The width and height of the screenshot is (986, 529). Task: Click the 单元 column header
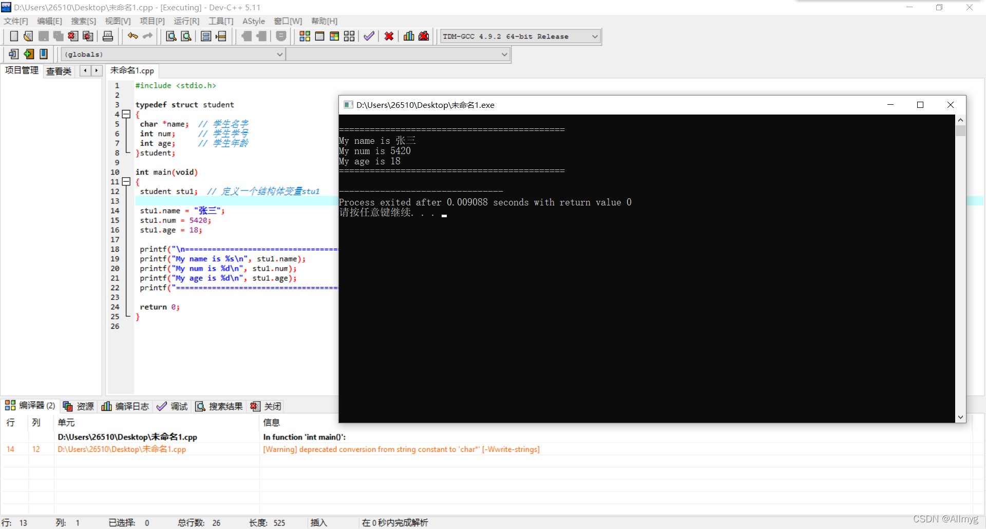click(x=66, y=423)
